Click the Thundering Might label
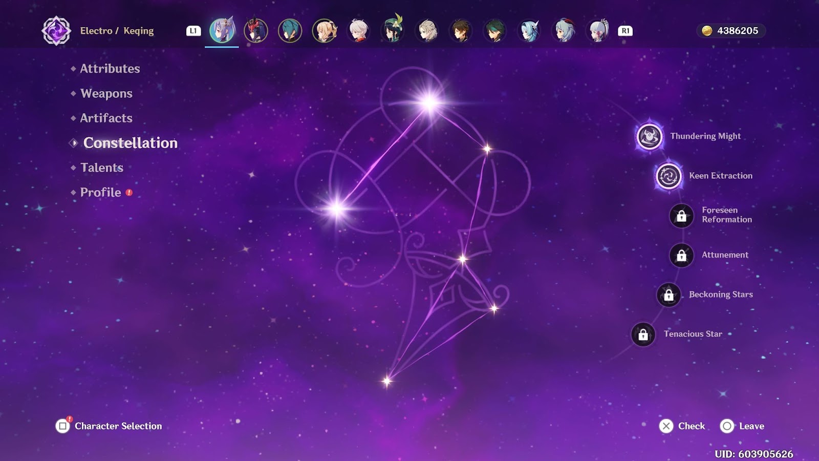Viewport: 819px width, 461px height. [705, 136]
